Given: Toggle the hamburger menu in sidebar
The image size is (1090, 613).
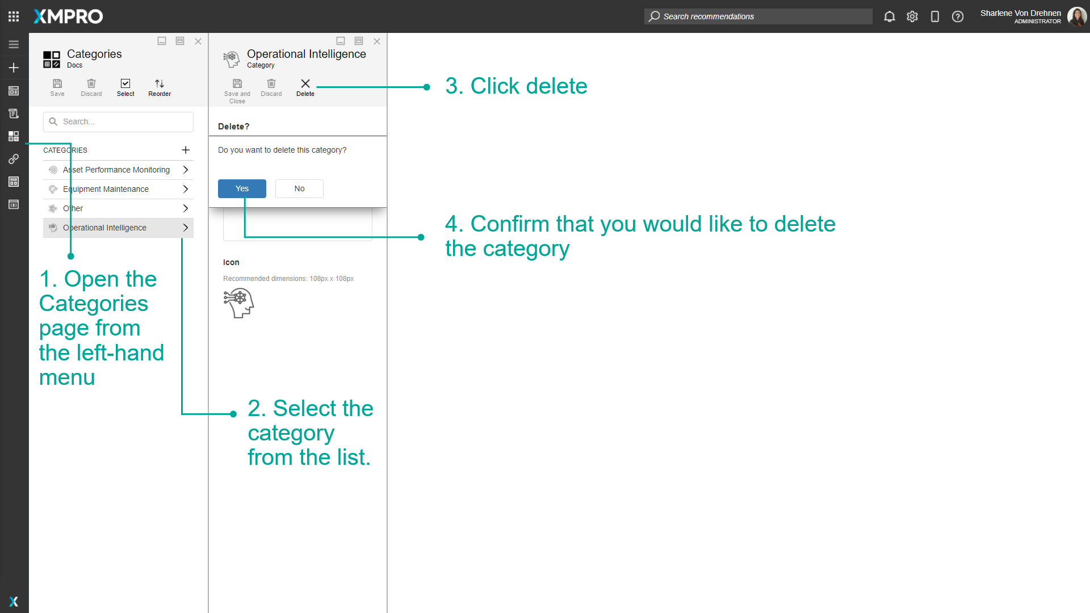Looking at the screenshot, I should pyautogui.click(x=14, y=44).
